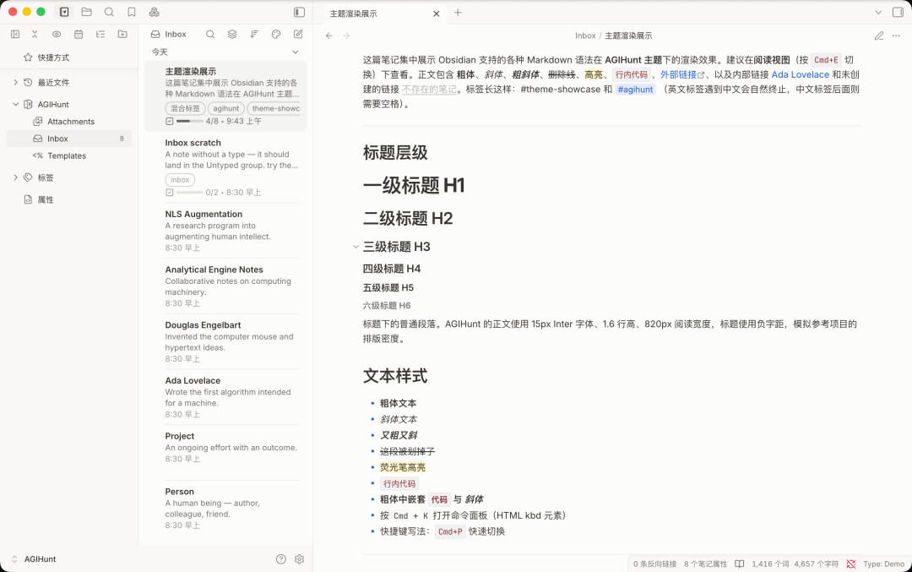Image resolution: width=912 pixels, height=572 pixels.
Task: Change sort order of Inbox list
Action: tap(254, 35)
